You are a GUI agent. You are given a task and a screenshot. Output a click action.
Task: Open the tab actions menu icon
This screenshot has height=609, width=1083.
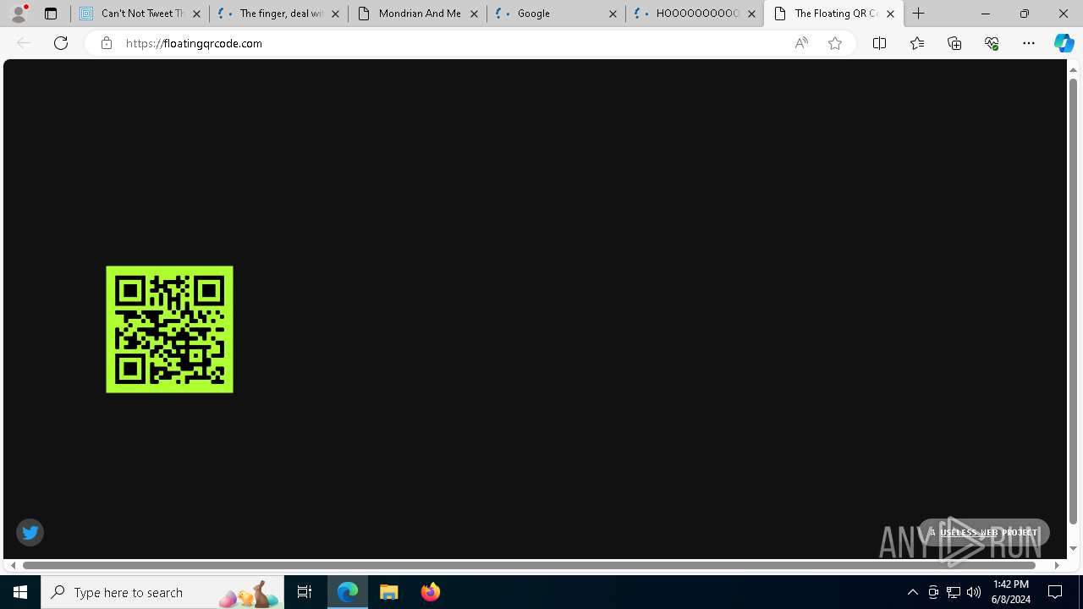point(50,14)
